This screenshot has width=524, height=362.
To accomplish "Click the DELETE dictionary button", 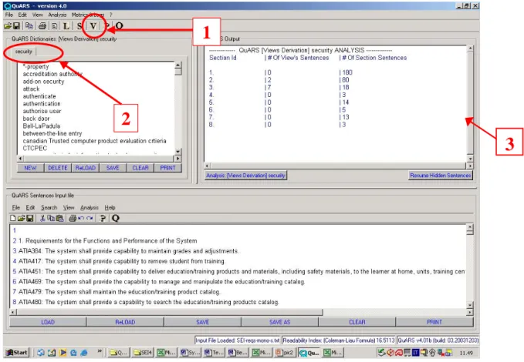I will click(58, 168).
